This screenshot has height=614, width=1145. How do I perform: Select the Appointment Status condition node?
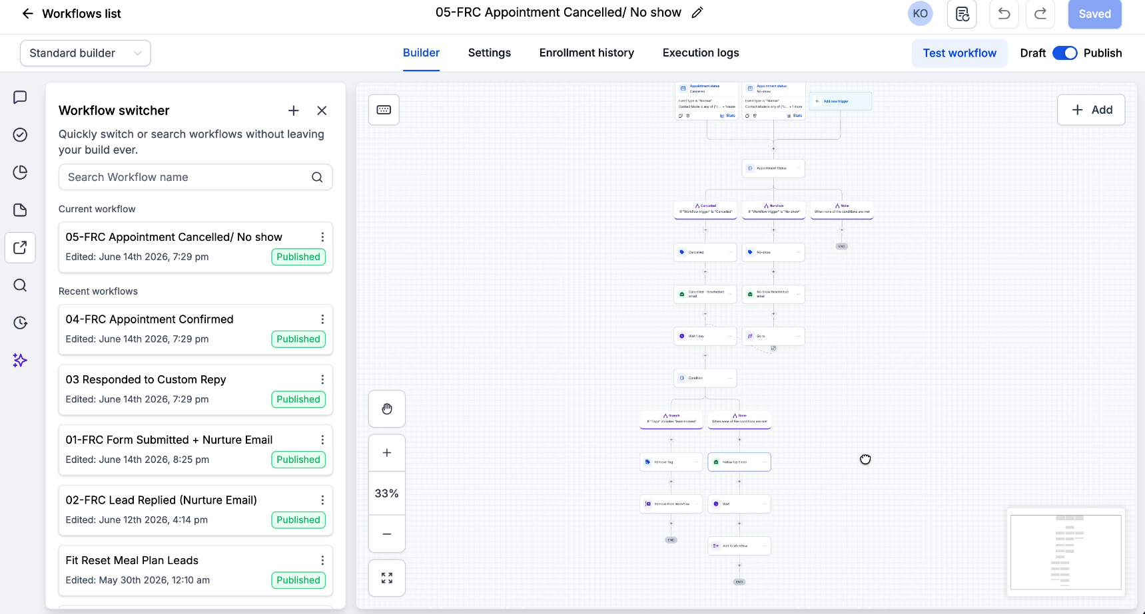773,168
